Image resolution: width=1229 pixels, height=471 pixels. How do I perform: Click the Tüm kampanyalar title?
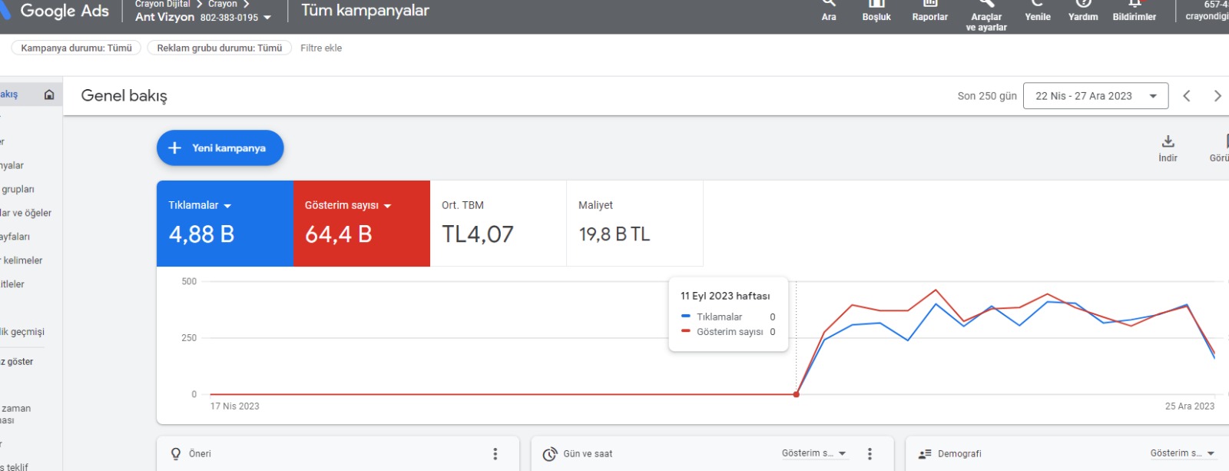tap(365, 11)
